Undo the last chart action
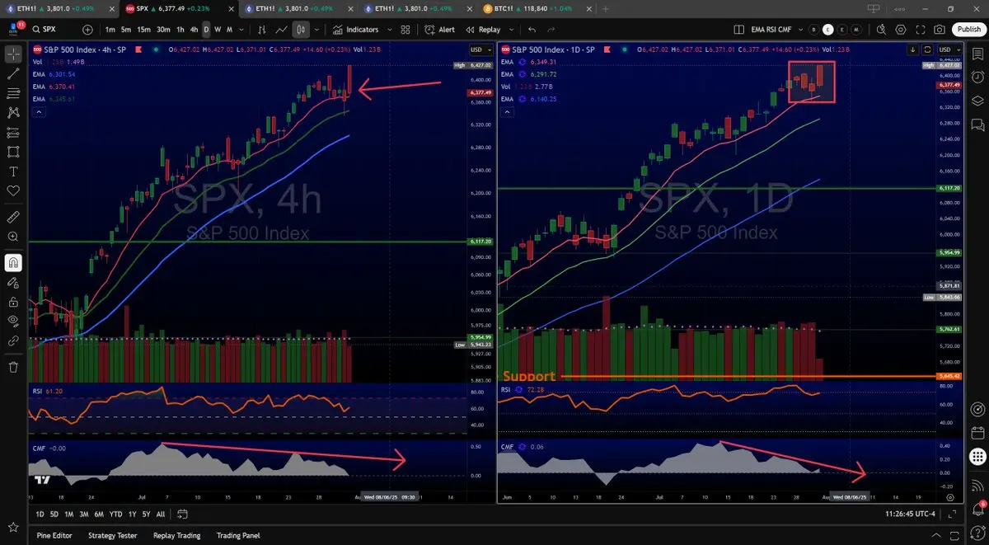Viewport: 989px width, 545px height. tap(532, 30)
